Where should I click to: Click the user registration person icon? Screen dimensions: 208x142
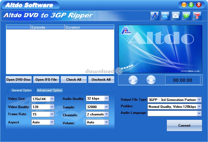[165, 16]
